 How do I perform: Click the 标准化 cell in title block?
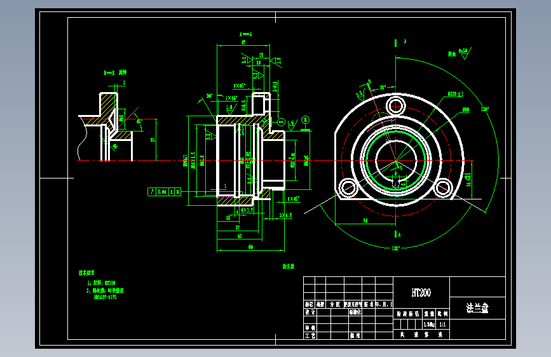pos(355,312)
